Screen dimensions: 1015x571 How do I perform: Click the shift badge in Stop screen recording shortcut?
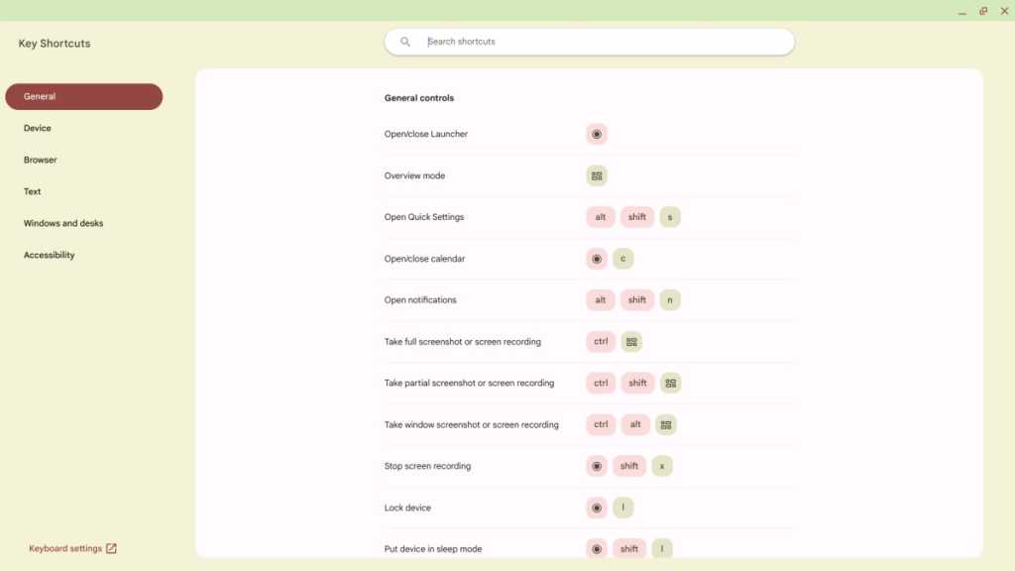tap(628, 466)
